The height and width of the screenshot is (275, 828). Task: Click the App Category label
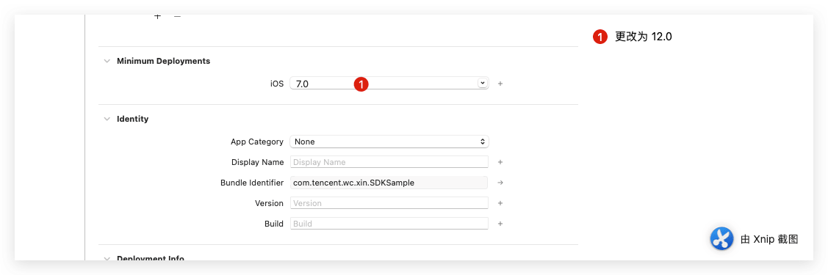(256, 142)
